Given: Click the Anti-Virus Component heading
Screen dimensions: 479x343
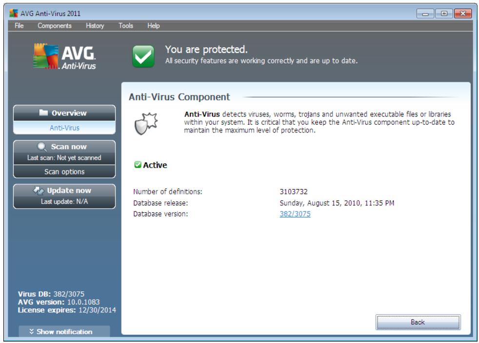Looking at the screenshot, I should coord(180,97).
